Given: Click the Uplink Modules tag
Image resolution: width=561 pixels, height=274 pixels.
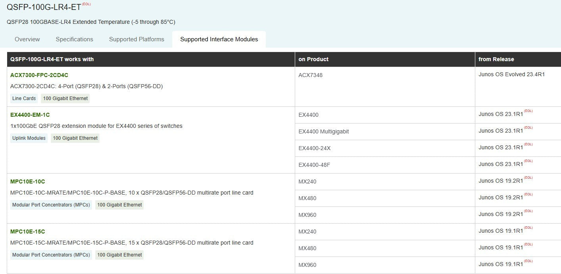Looking at the screenshot, I should coord(29,138).
